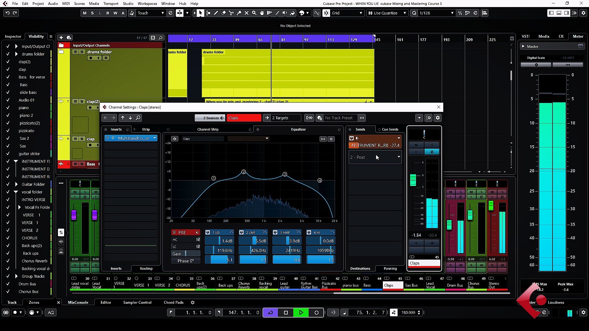Open the Transport menu
The image size is (589, 331).
coord(110,3)
